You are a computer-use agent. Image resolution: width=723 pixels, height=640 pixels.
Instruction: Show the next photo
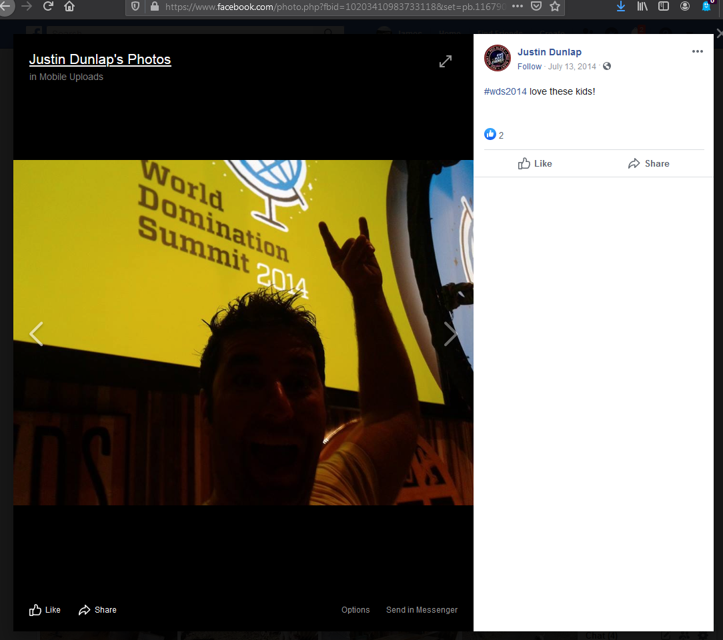point(450,334)
